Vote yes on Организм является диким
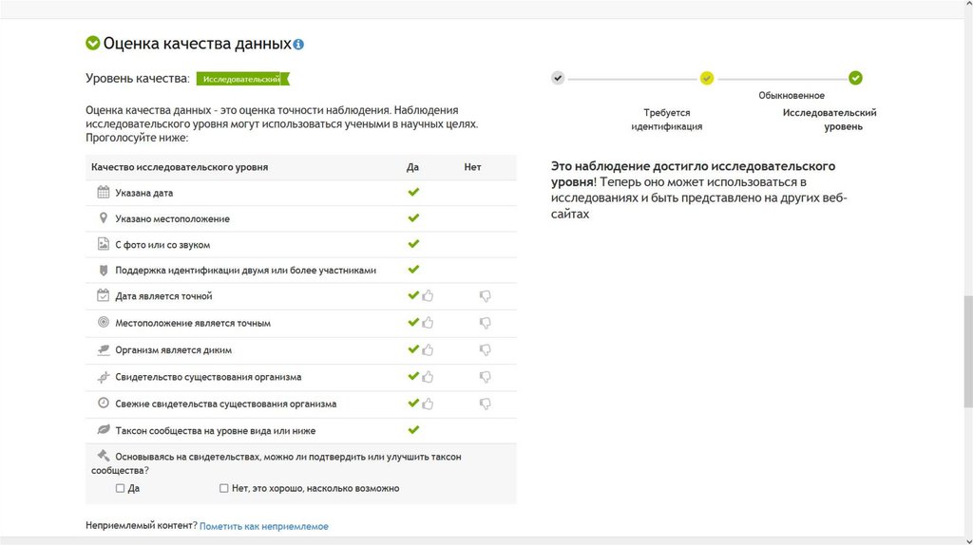 pos(428,349)
